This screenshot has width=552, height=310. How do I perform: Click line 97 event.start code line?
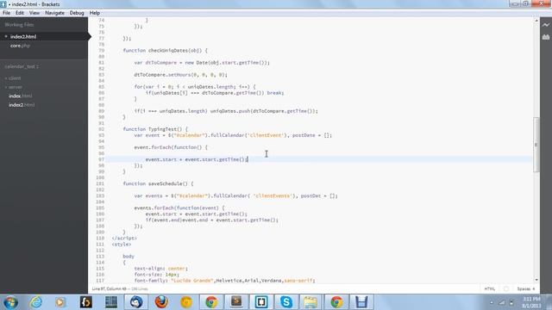pos(197,159)
